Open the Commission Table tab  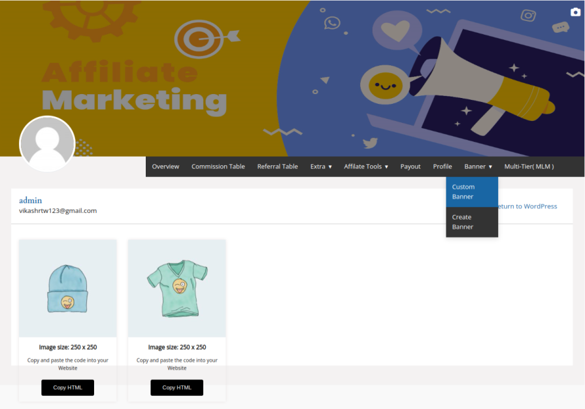click(x=218, y=166)
